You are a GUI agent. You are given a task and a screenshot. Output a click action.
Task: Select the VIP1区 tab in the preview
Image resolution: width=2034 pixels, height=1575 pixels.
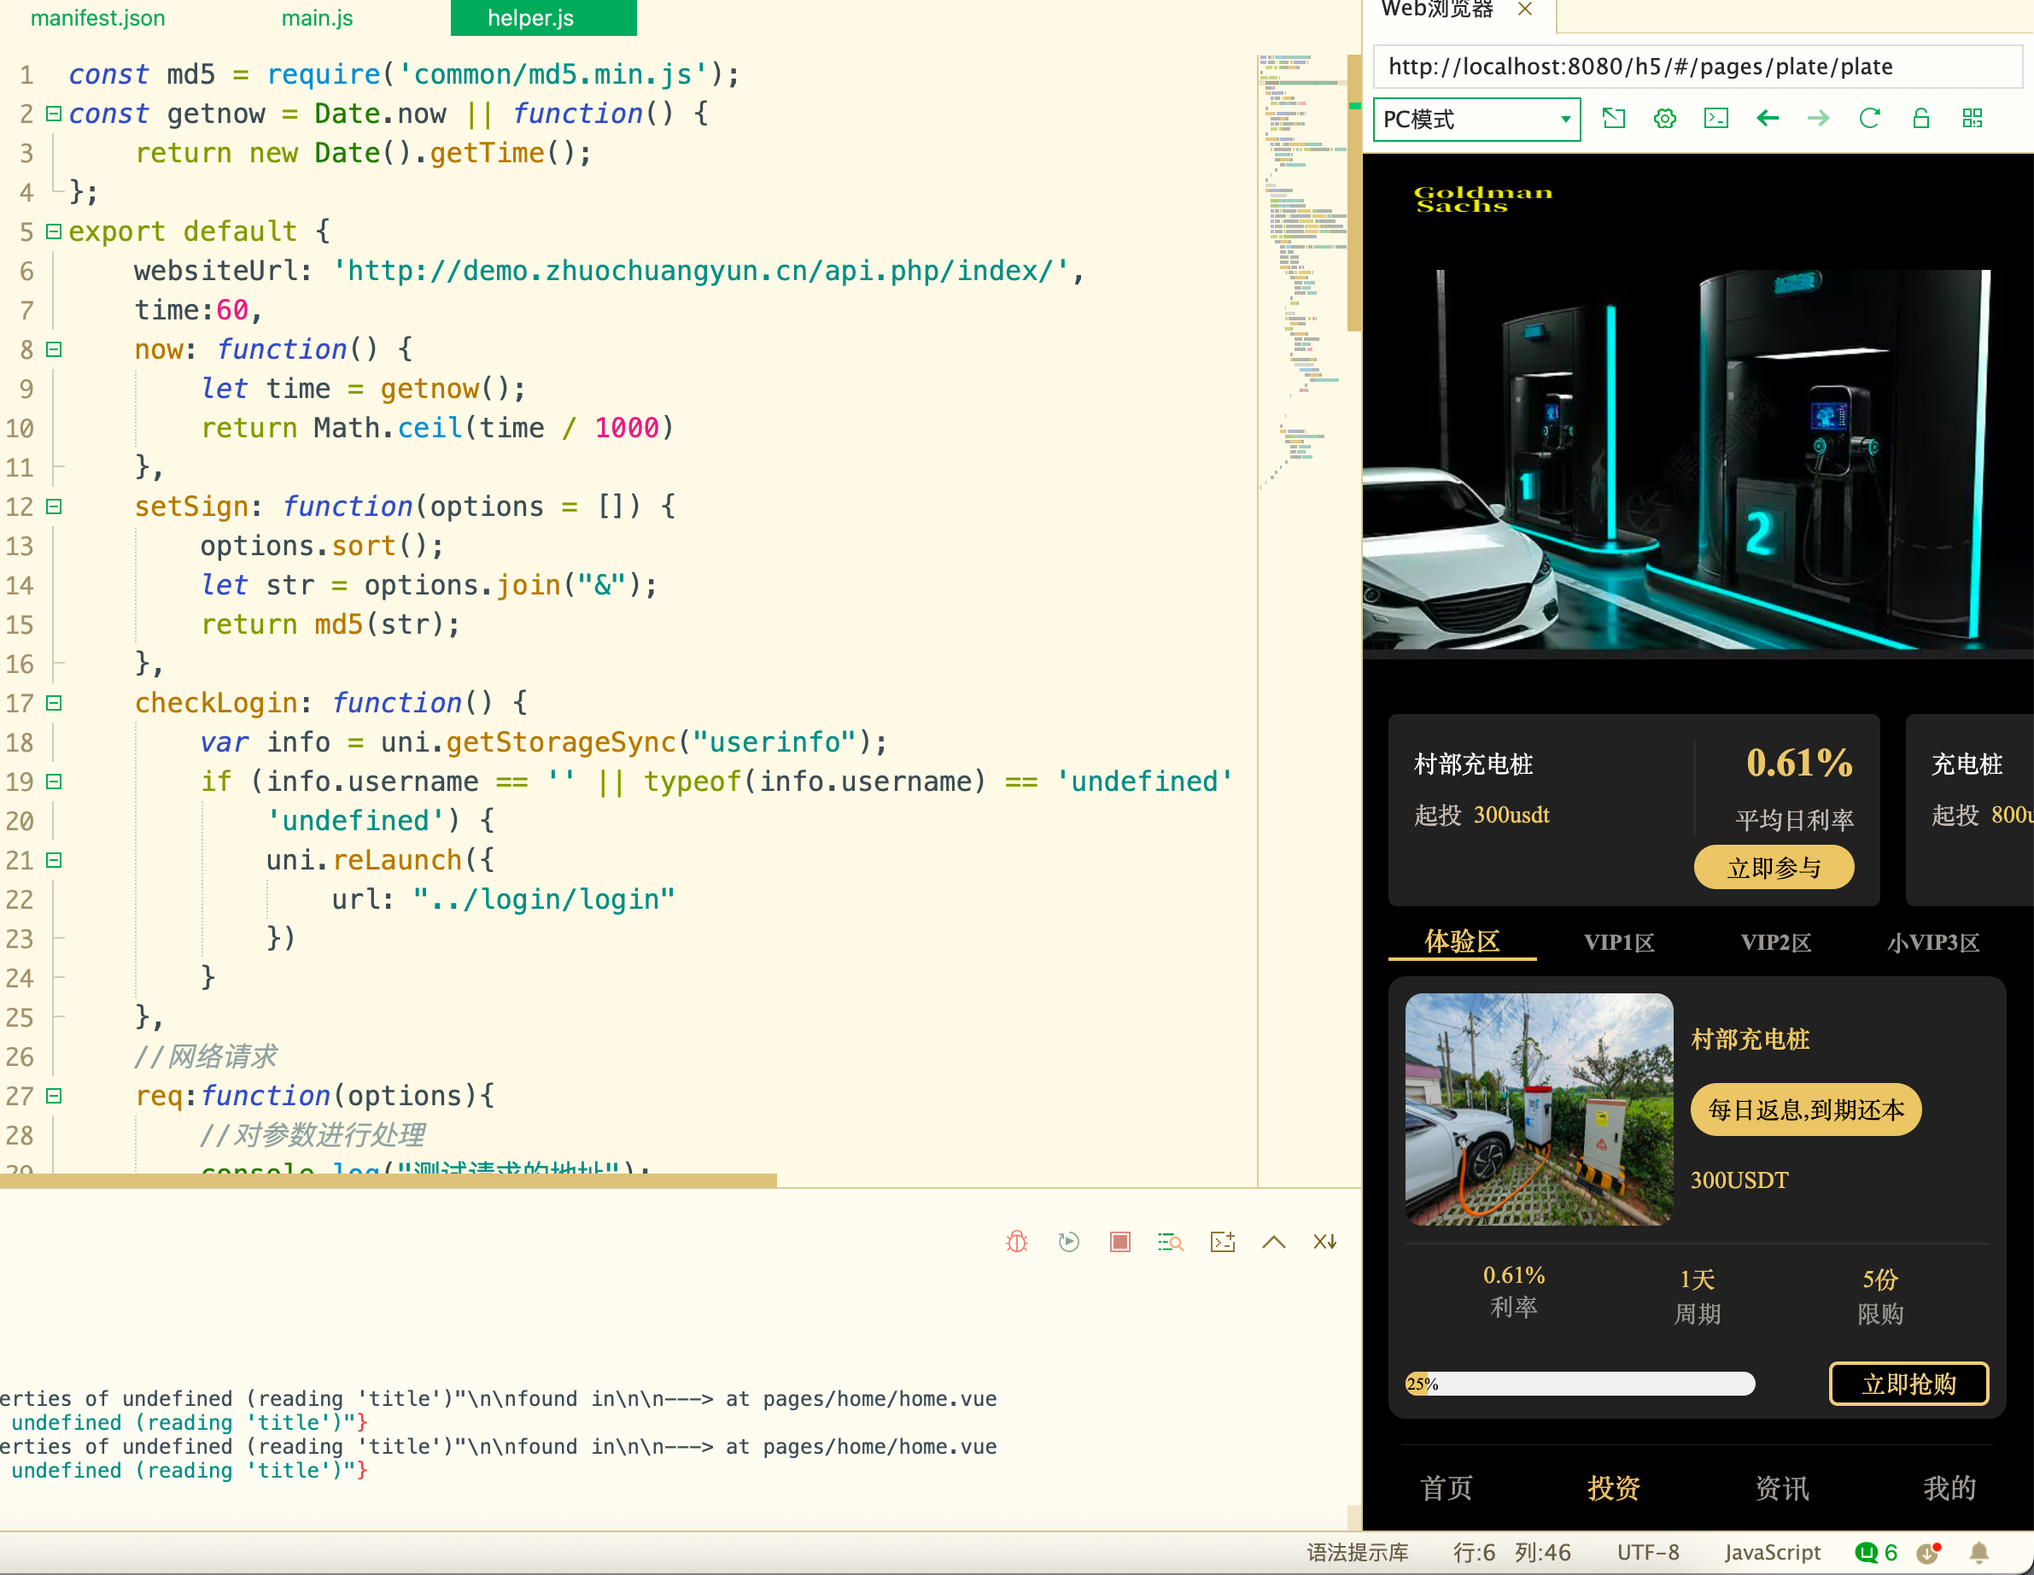tap(1619, 943)
